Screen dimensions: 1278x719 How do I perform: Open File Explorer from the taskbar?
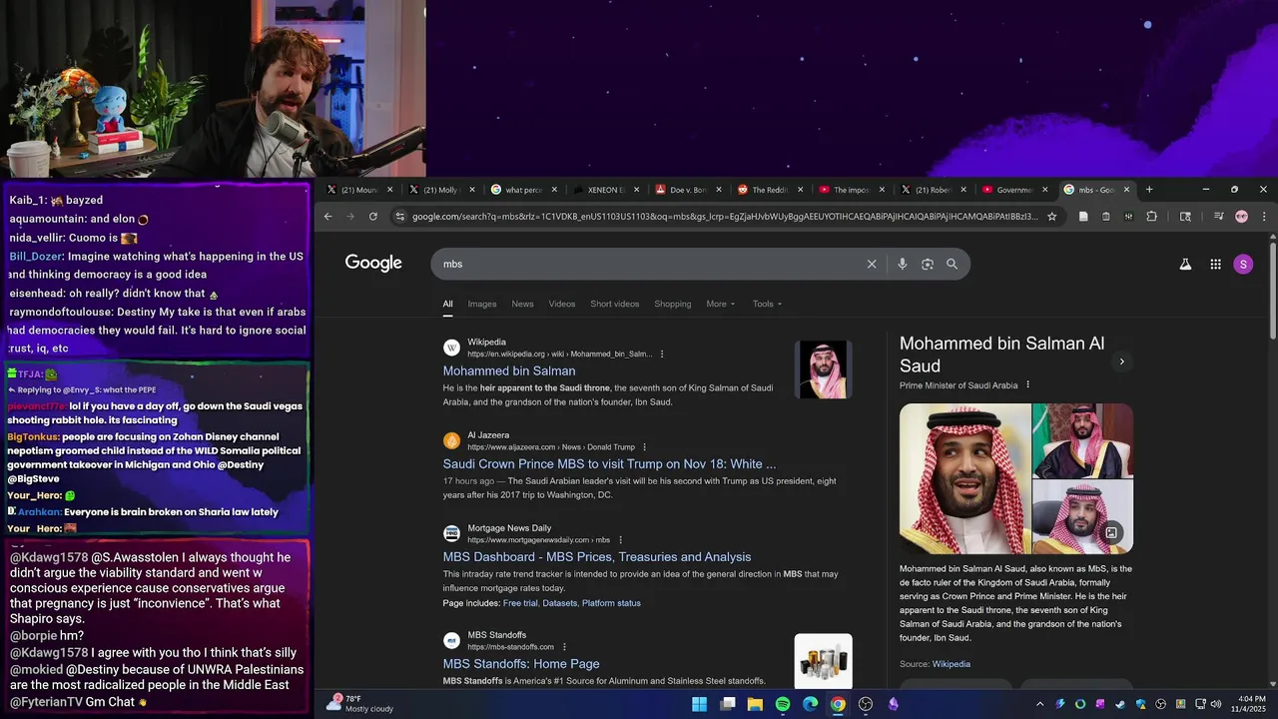coord(755,704)
